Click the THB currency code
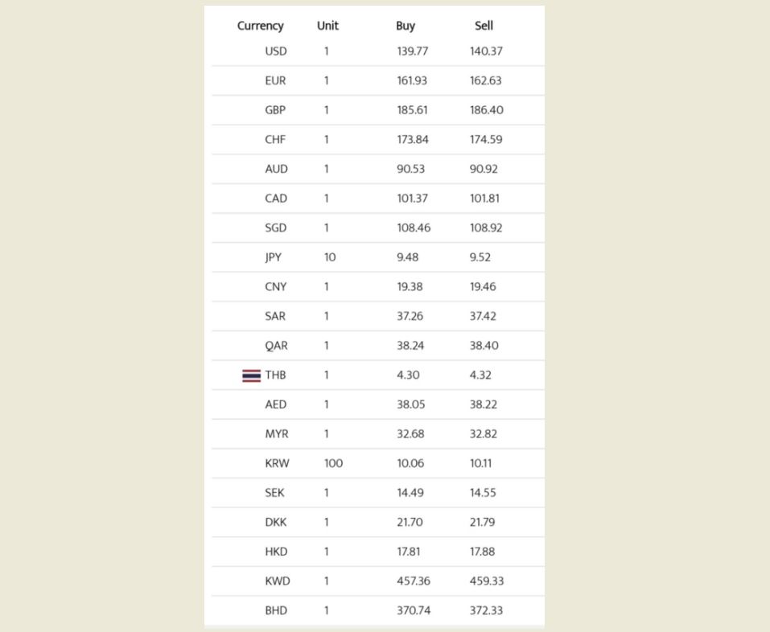The image size is (770, 632). click(x=275, y=376)
